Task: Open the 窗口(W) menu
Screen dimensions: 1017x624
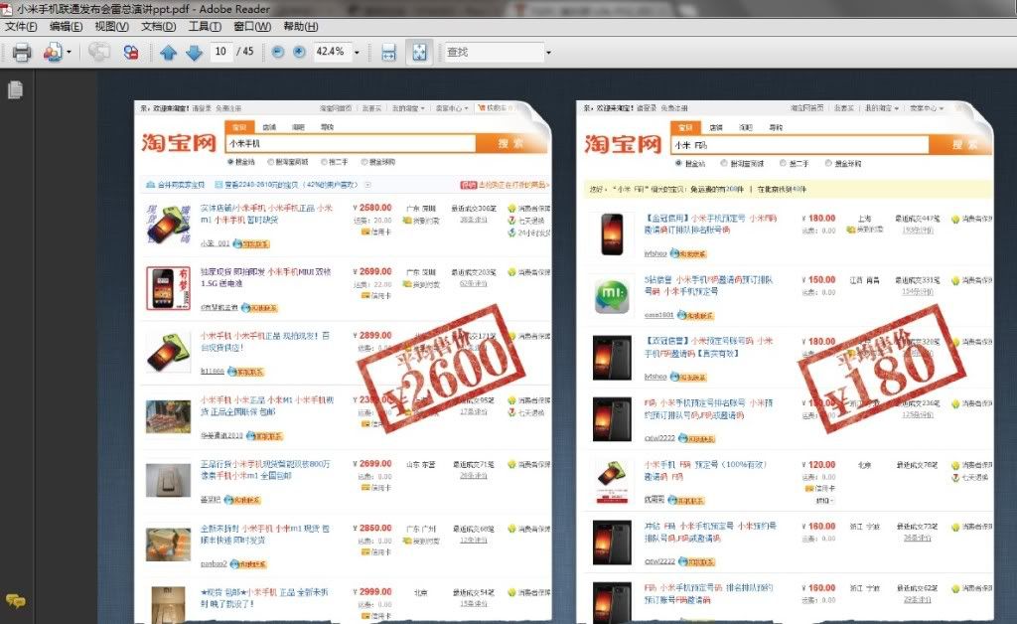Action: (x=252, y=26)
